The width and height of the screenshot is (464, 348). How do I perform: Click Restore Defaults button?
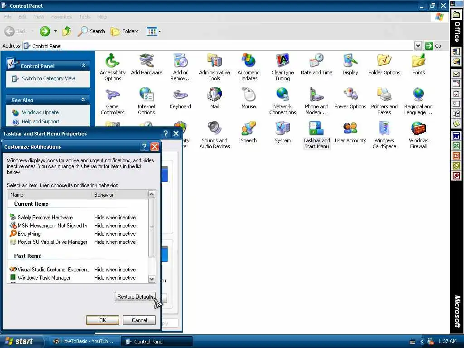click(135, 296)
